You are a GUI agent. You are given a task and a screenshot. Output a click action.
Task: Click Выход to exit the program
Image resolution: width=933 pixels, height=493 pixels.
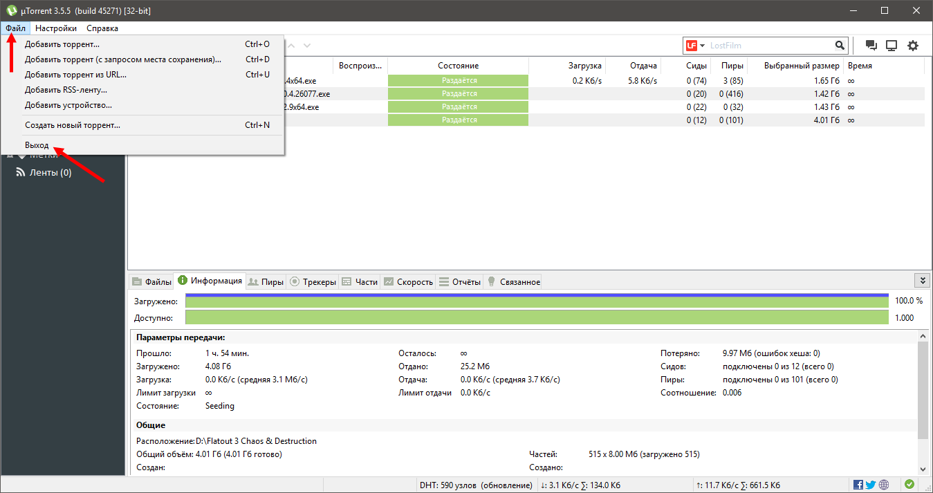coord(143,145)
